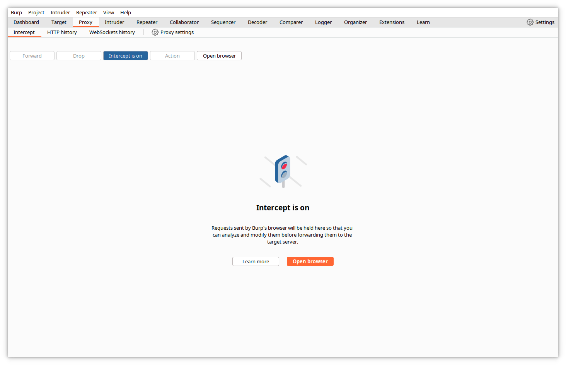The width and height of the screenshot is (566, 365).
Task: Click the orange Open browser button
Action: pos(310,262)
